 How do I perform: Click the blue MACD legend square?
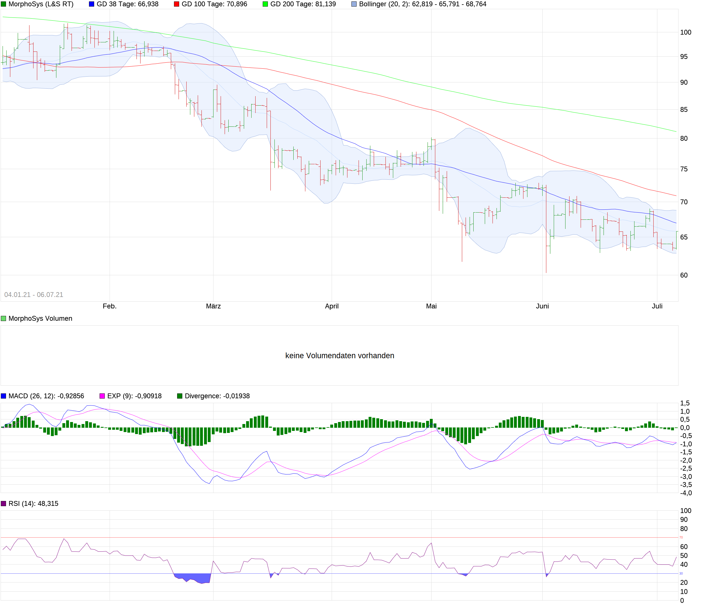click(3, 396)
